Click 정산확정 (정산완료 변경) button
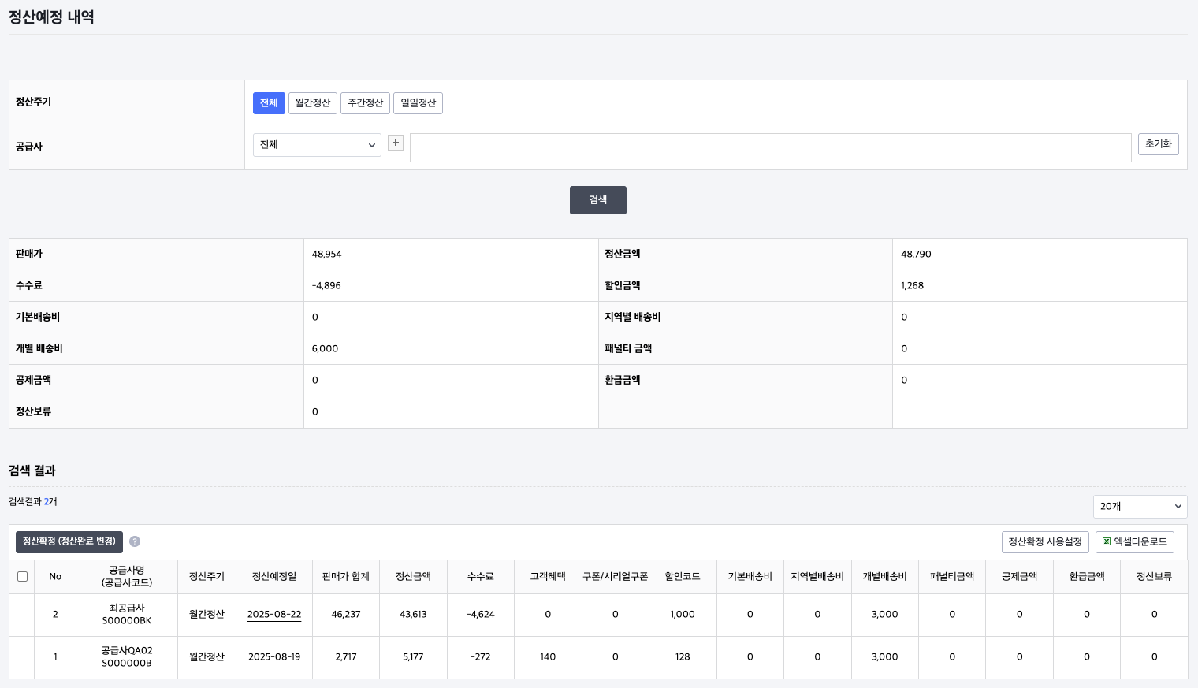The width and height of the screenshot is (1198, 688). [x=69, y=542]
